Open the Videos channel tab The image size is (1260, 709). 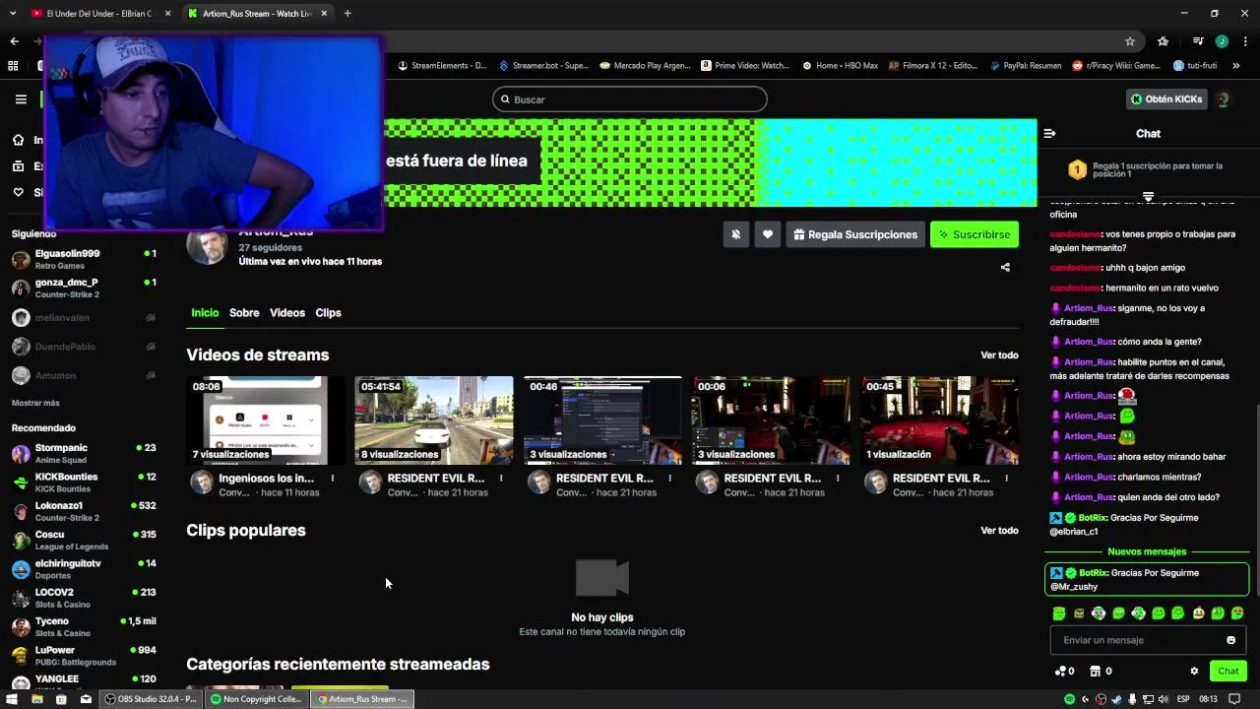(x=287, y=313)
